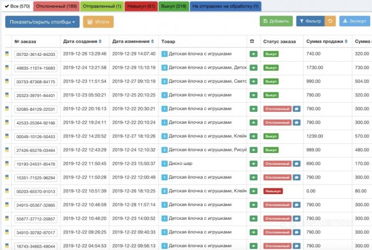This screenshot has height=250, width=372.
Task: Click the product count badge for order 03753-87368-84175
Action: (164, 81)
